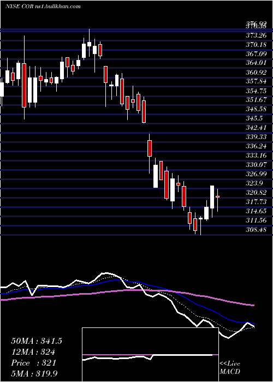Click the 330.07 price axis label
Screen dimensions: 273x382
256,165
